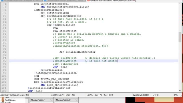Screen dimensions: 183x103
Task: Click line 'JSR getOtherColBox'
Action: click(x=55, y=13)
